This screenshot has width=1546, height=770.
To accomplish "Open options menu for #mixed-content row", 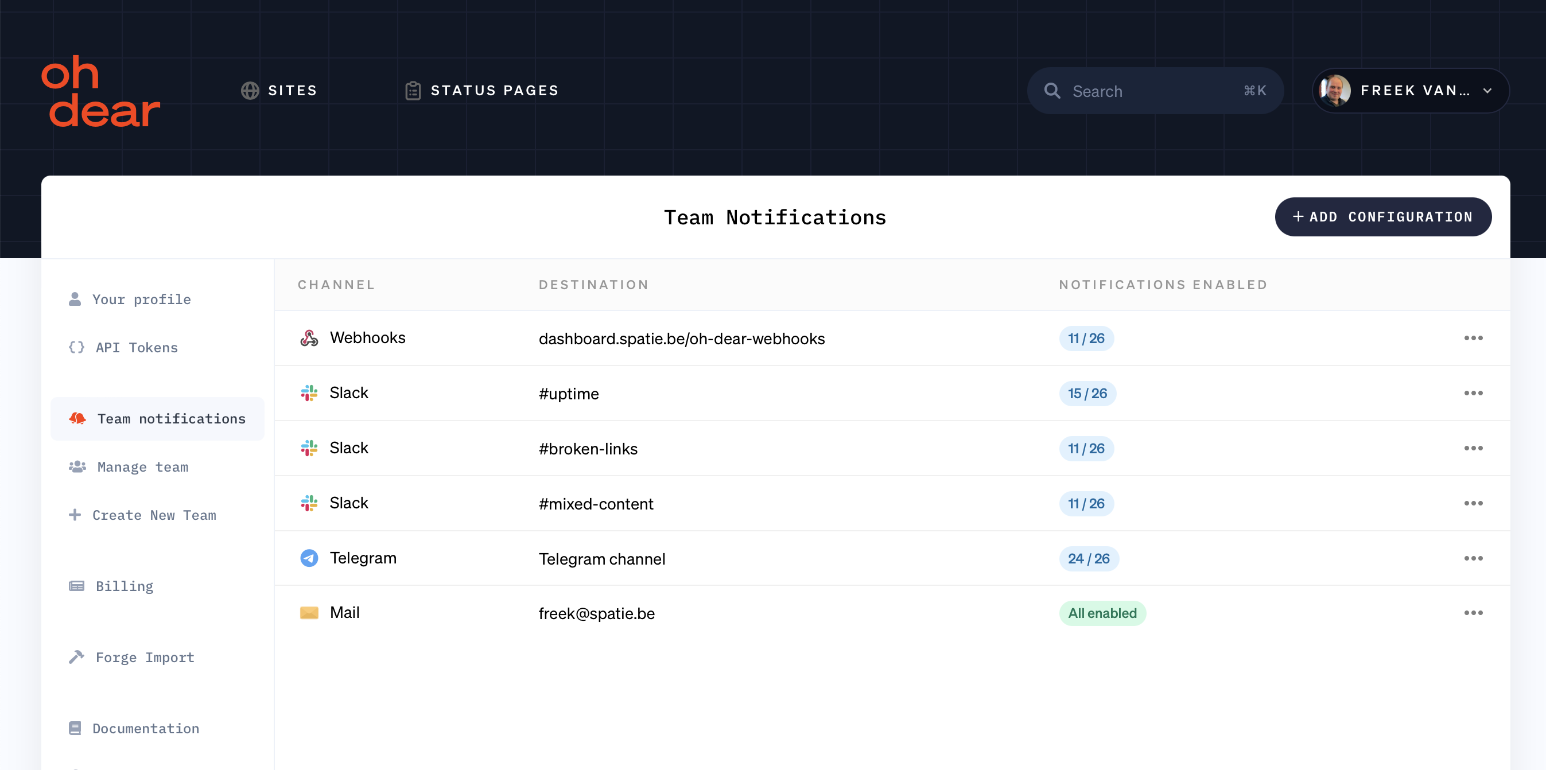I will pyautogui.click(x=1473, y=503).
